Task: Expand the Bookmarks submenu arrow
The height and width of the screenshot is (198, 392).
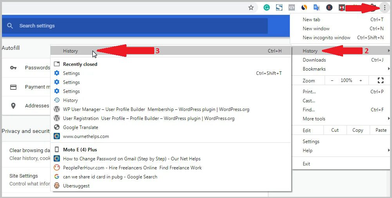Action: click(x=389, y=69)
